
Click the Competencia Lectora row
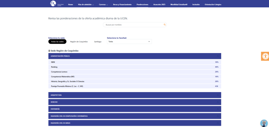click(x=135, y=72)
